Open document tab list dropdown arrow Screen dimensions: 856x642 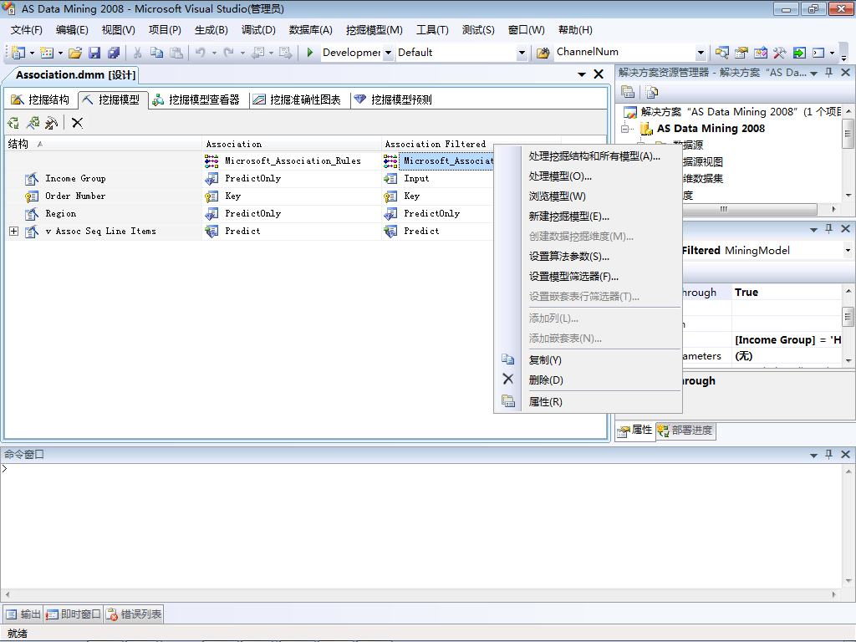[x=582, y=74]
